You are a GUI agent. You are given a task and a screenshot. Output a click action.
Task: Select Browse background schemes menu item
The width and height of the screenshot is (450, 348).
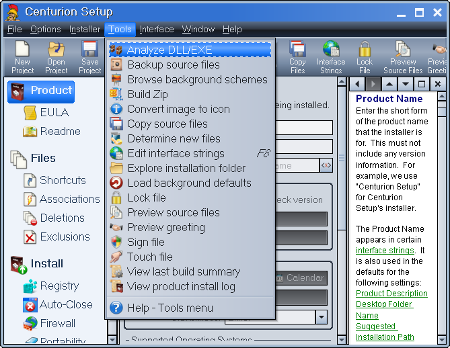tap(190, 80)
